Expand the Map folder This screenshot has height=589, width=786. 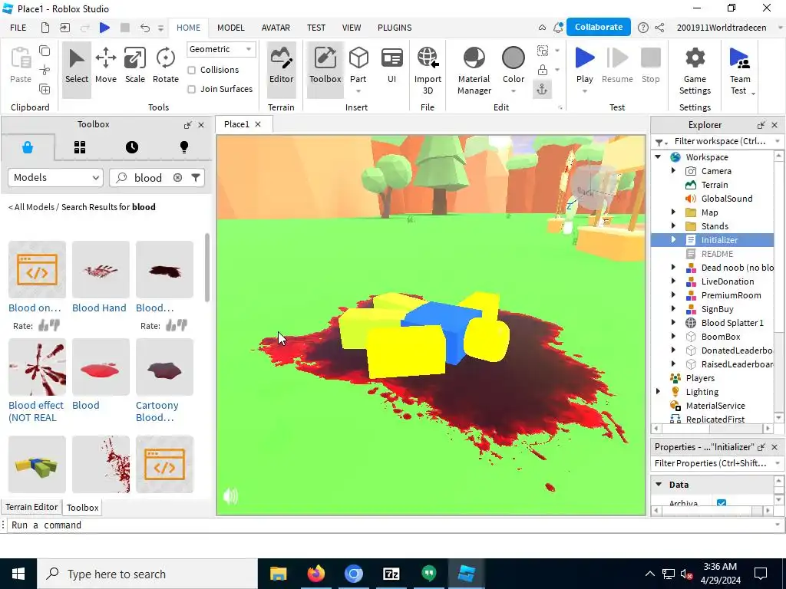(673, 212)
